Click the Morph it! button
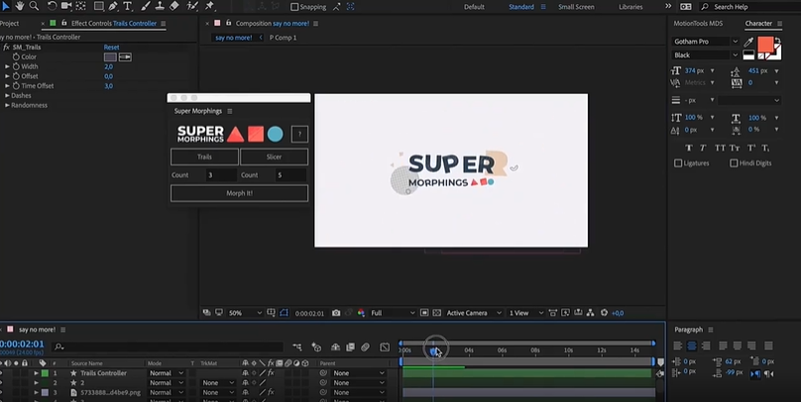The image size is (801, 402). tap(239, 193)
